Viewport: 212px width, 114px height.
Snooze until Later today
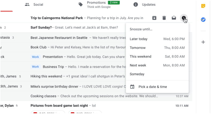[157, 39]
